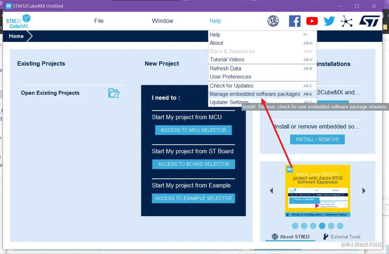The width and height of the screenshot is (389, 254).
Task: Select fifth carousel dot indicator
Action: pos(331,226)
